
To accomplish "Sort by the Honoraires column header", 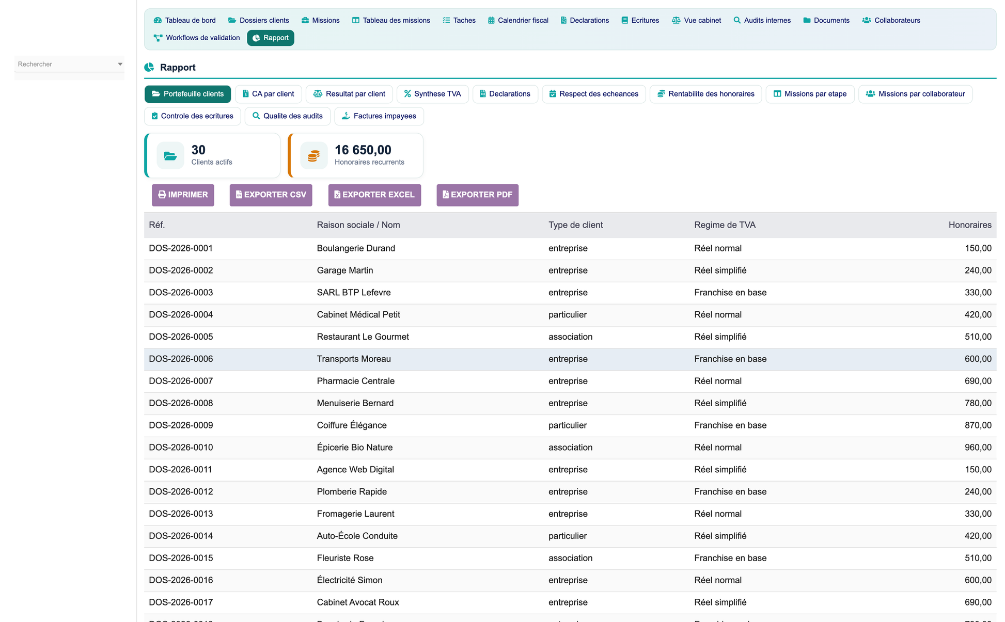I will (x=970, y=225).
